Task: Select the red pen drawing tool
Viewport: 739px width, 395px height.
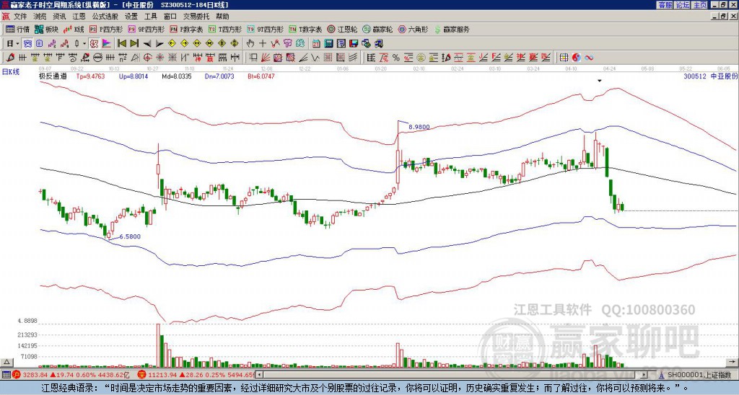Action: (10, 58)
